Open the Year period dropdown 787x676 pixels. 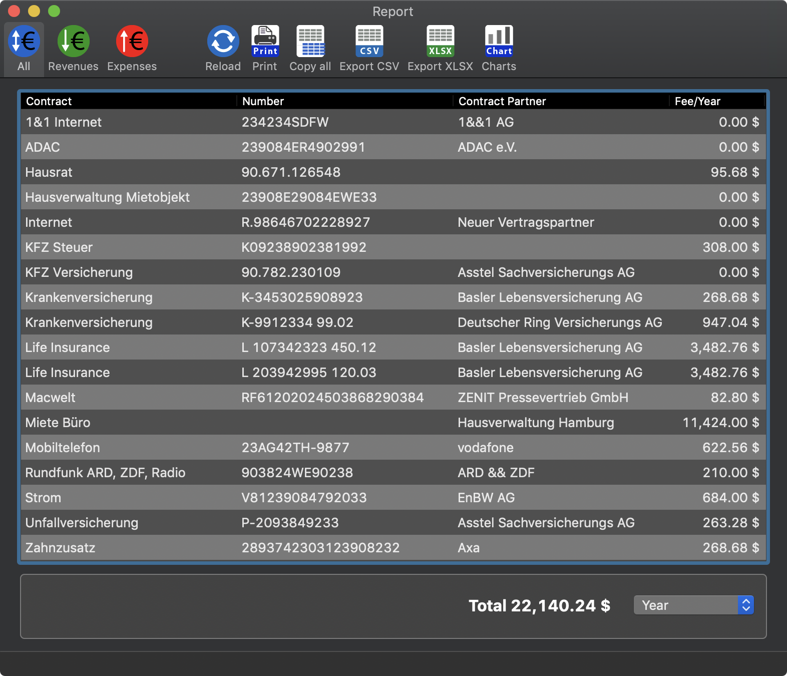click(693, 605)
